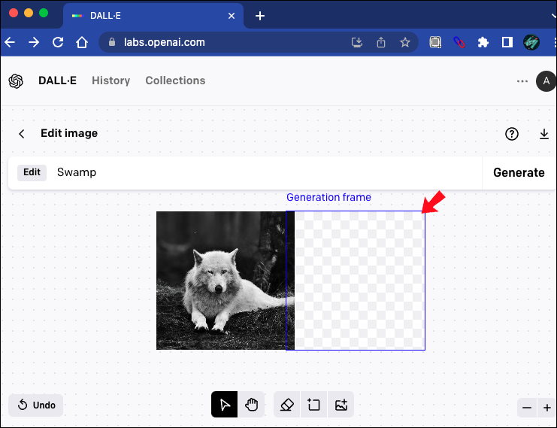The image size is (557, 428).
Task: Click the Undo button
Action: pyautogui.click(x=36, y=405)
